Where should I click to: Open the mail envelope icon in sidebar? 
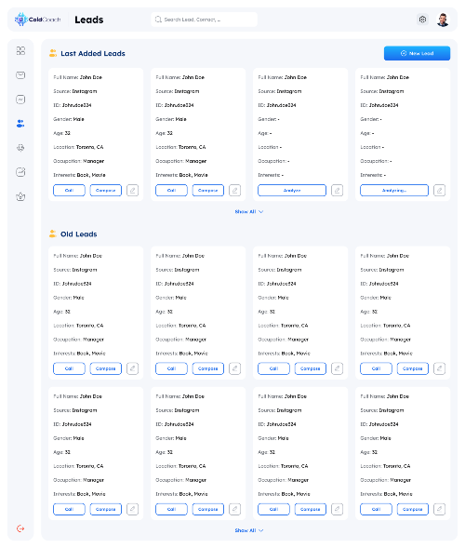coord(20,75)
